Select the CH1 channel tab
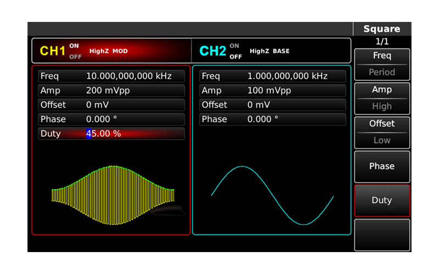 [x=112, y=51]
